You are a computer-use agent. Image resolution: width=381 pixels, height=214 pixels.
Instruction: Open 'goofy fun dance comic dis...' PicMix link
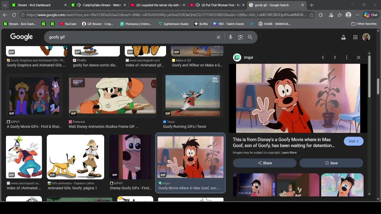click(95, 65)
